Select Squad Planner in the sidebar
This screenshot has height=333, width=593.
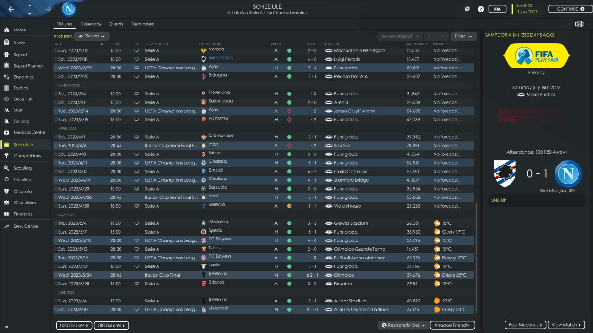25,66
